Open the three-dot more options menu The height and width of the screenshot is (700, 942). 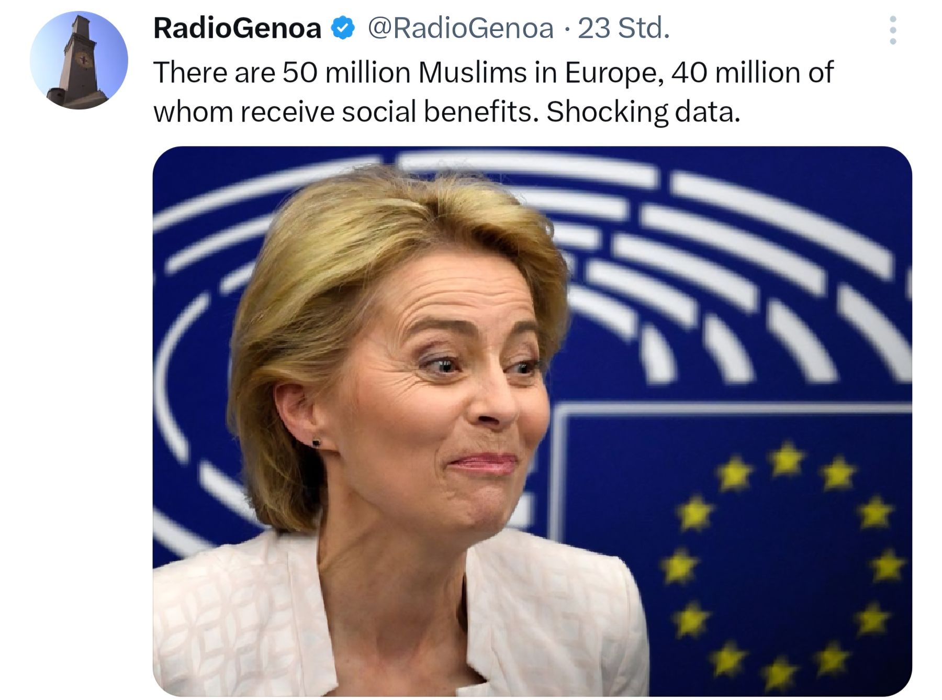[893, 30]
